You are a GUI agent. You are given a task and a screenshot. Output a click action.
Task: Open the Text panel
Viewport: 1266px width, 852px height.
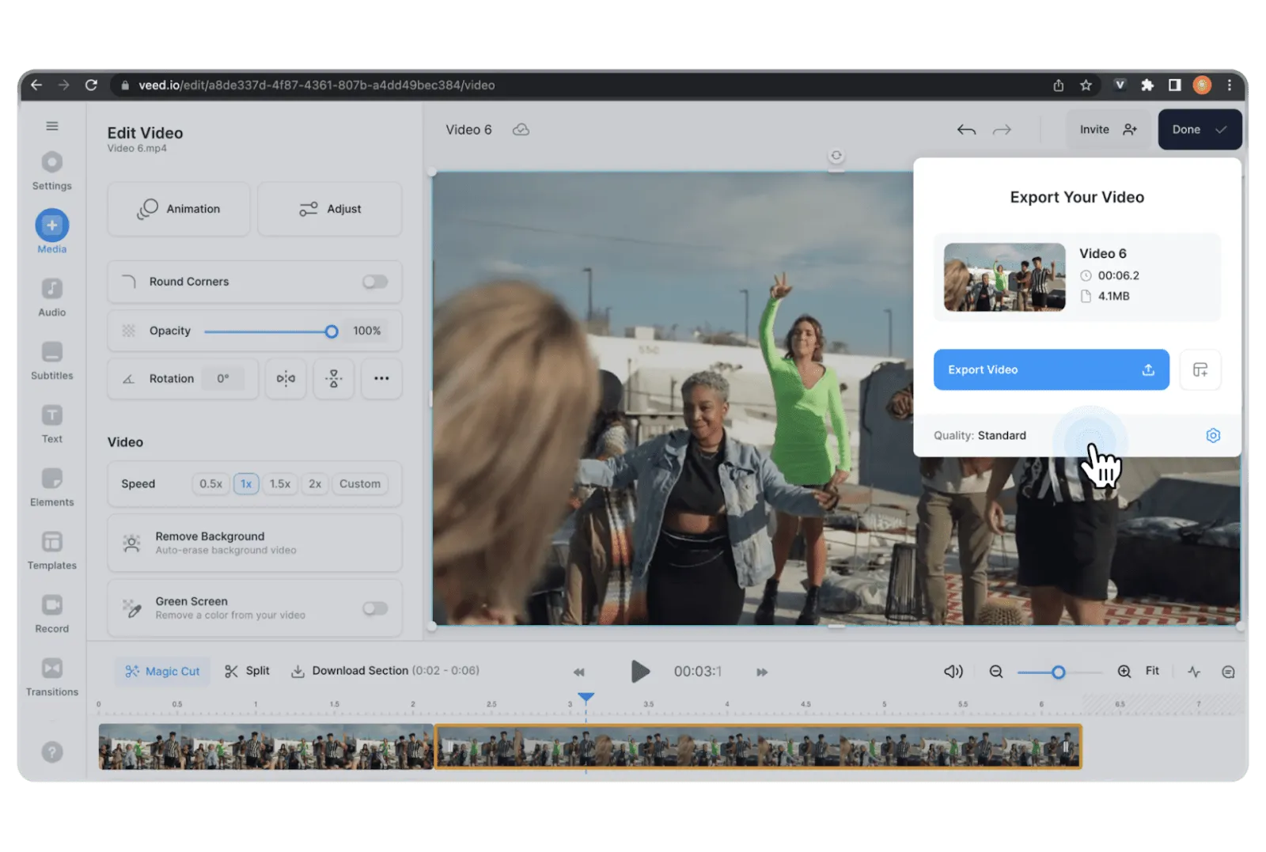52,424
